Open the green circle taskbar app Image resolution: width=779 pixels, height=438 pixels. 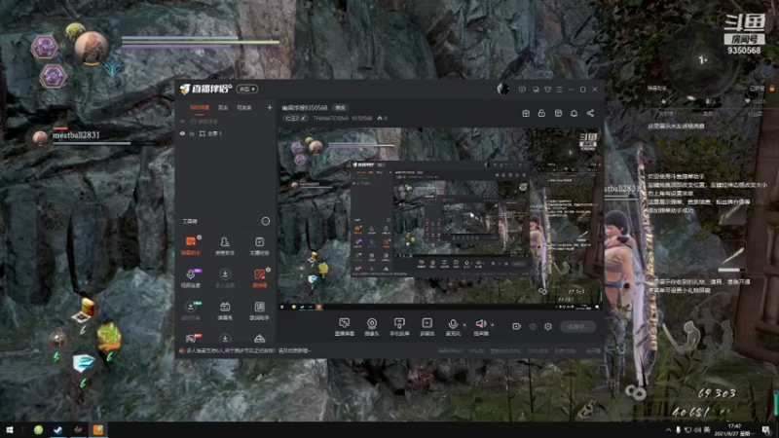(38, 430)
